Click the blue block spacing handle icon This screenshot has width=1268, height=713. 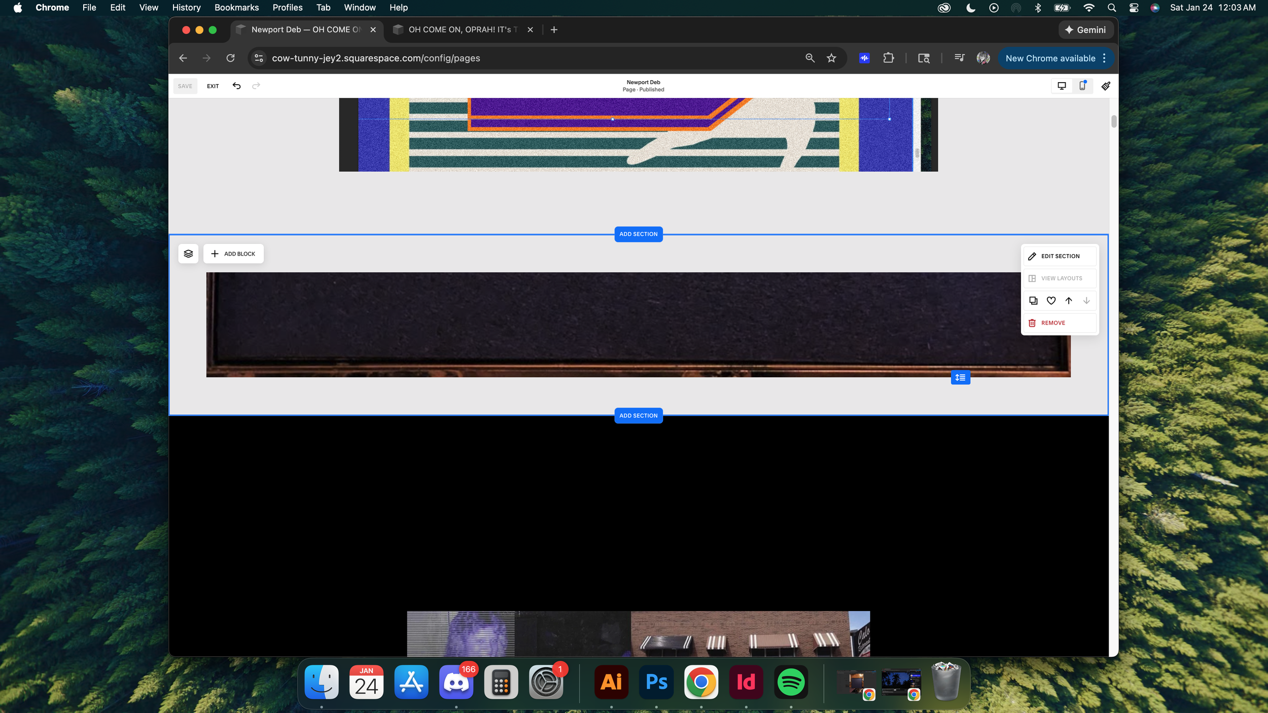(960, 377)
